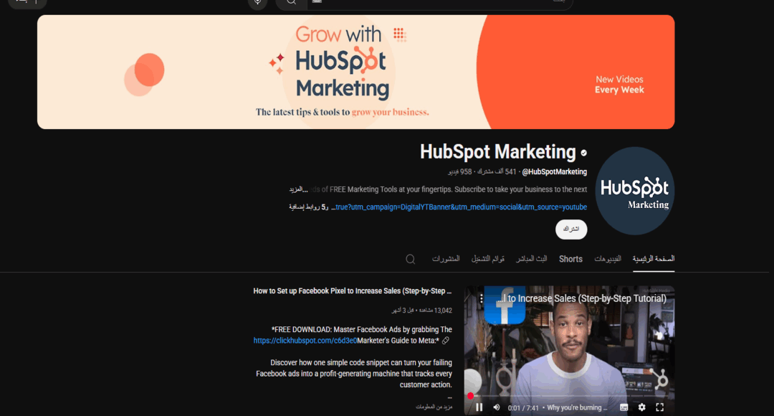Image resolution: width=774 pixels, height=416 pixels.
Task: Click the volume speaker icon
Action: tap(496, 407)
